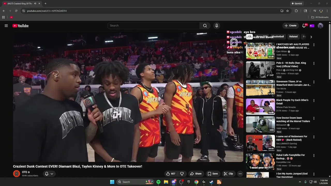Open All Bookmarks folder
The height and width of the screenshot is (186, 331).
pyautogui.click(x=320, y=17)
